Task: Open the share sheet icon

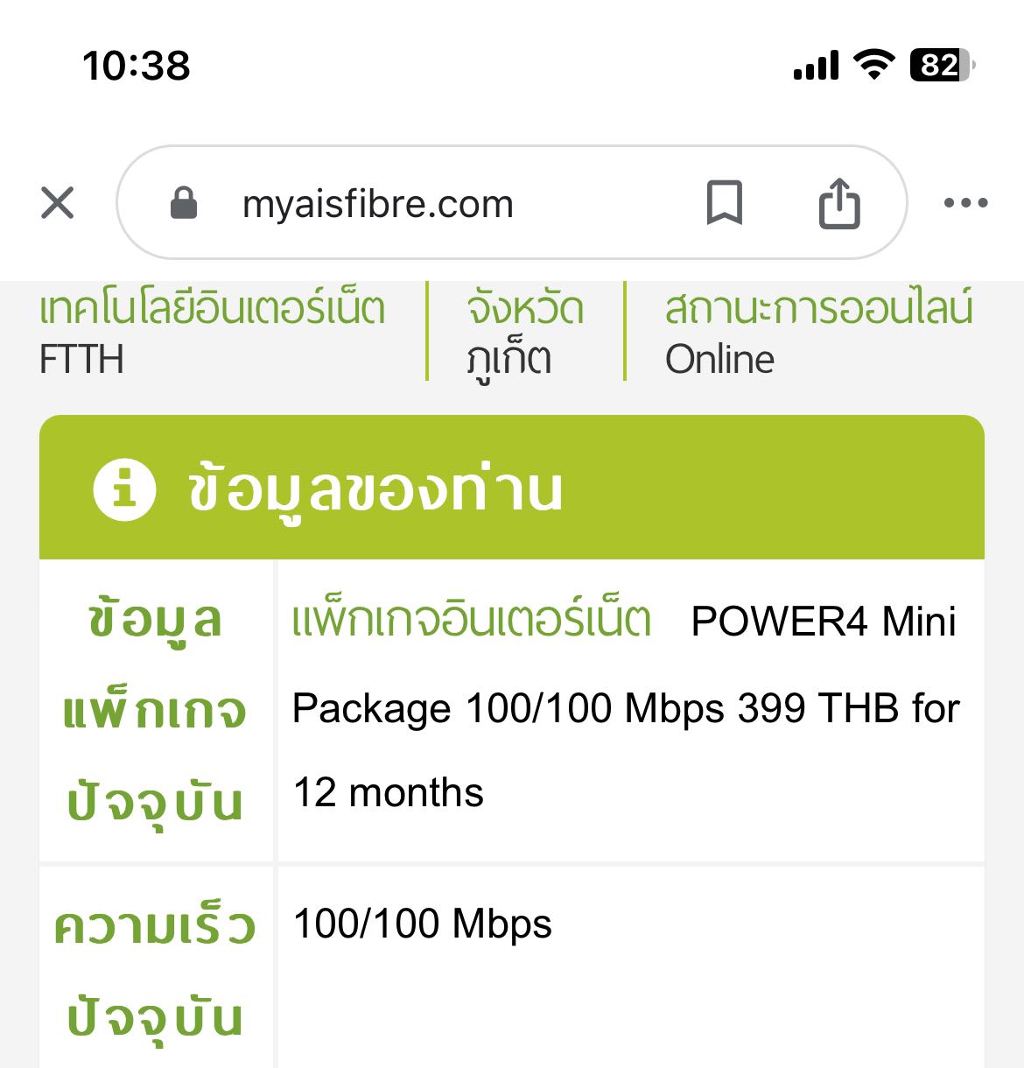Action: click(x=838, y=203)
